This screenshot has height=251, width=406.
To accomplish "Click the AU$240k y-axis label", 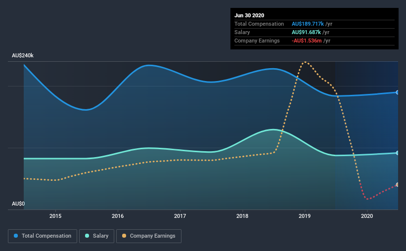I will (x=23, y=56).
